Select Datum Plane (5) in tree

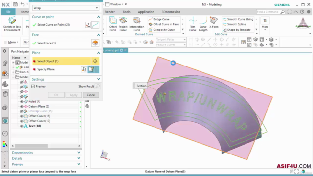coord(39,107)
